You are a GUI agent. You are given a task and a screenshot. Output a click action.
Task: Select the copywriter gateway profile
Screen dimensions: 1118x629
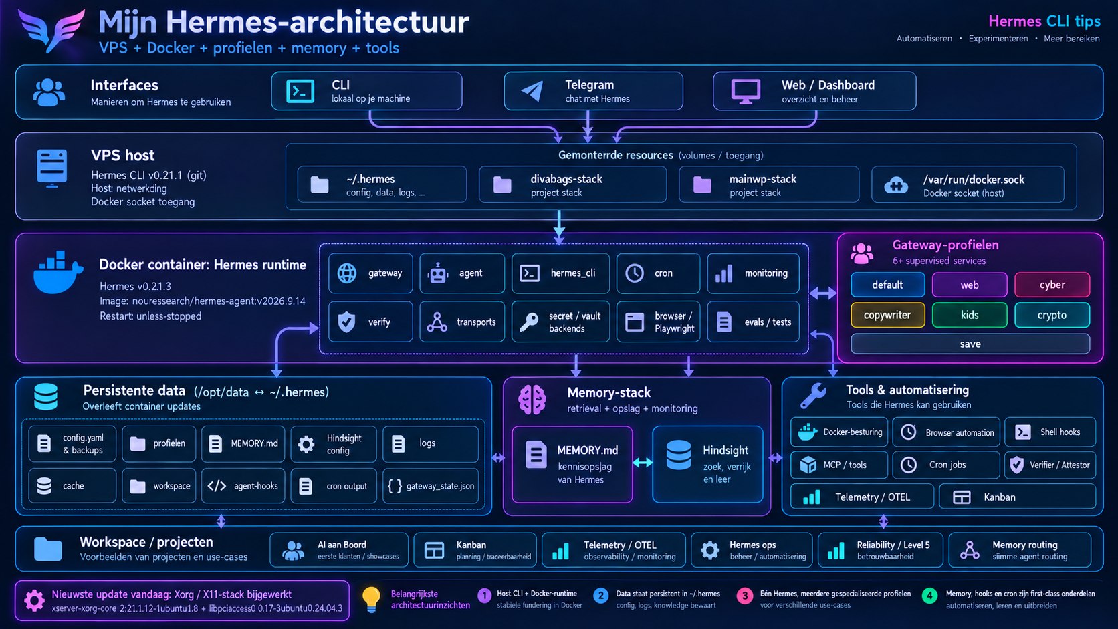(x=887, y=315)
